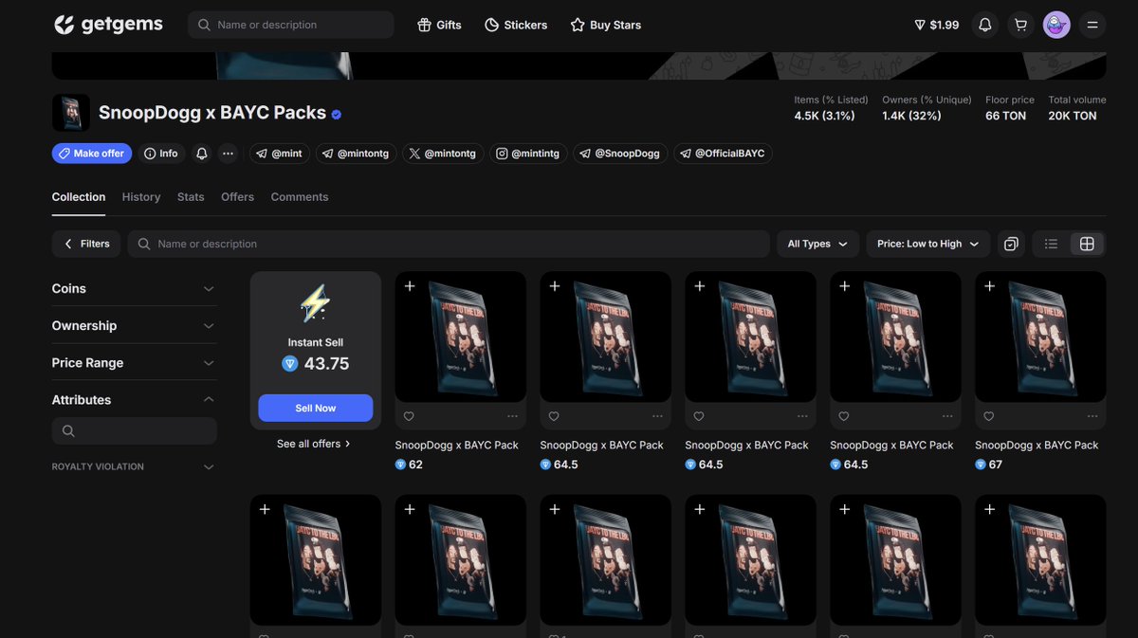Expand the Ownership filter section
The width and height of the screenshot is (1138, 638).
point(134,325)
